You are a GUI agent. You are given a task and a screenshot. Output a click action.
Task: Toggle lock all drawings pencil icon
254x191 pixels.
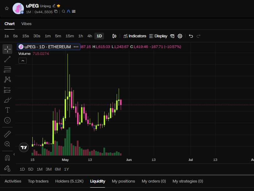click(x=8, y=168)
